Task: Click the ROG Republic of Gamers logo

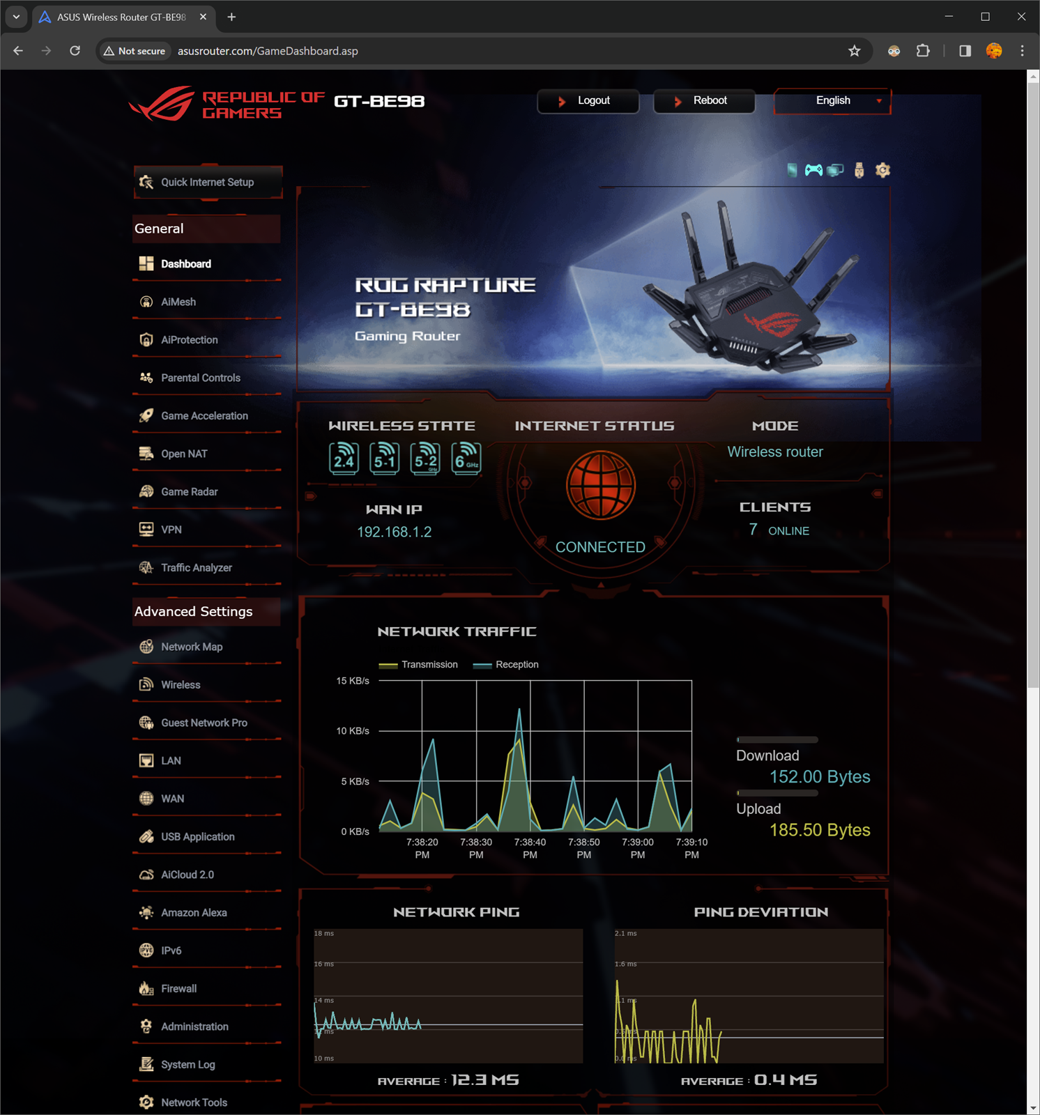Action: [x=227, y=104]
